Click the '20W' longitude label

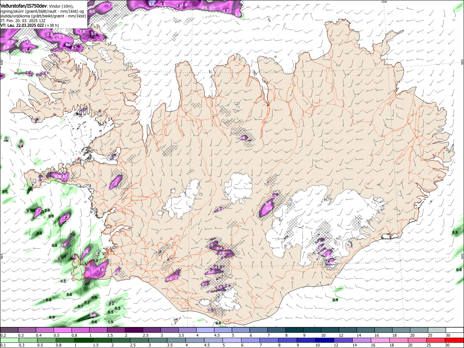click(193, 2)
